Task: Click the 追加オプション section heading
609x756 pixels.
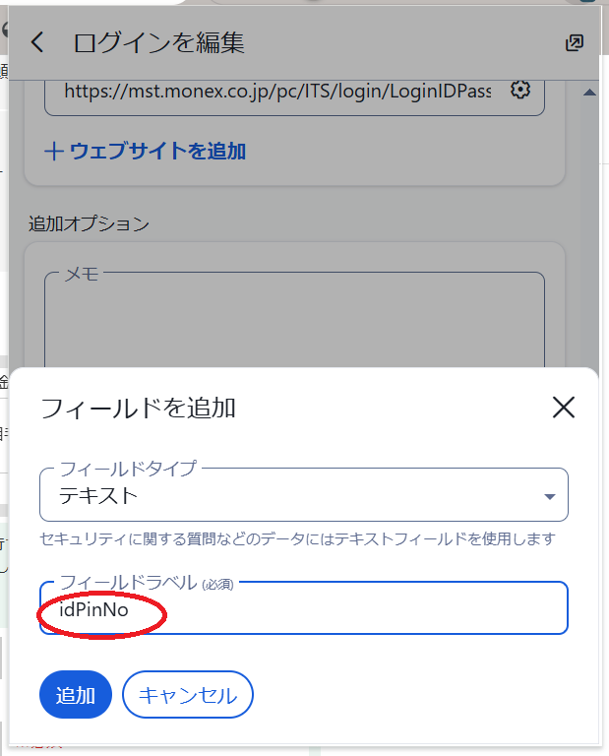Action: point(90,223)
